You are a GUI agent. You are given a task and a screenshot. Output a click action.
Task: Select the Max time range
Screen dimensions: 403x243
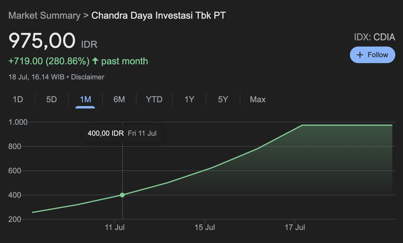[257, 99]
